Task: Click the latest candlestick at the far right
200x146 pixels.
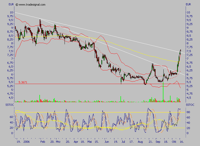Action: (180, 52)
